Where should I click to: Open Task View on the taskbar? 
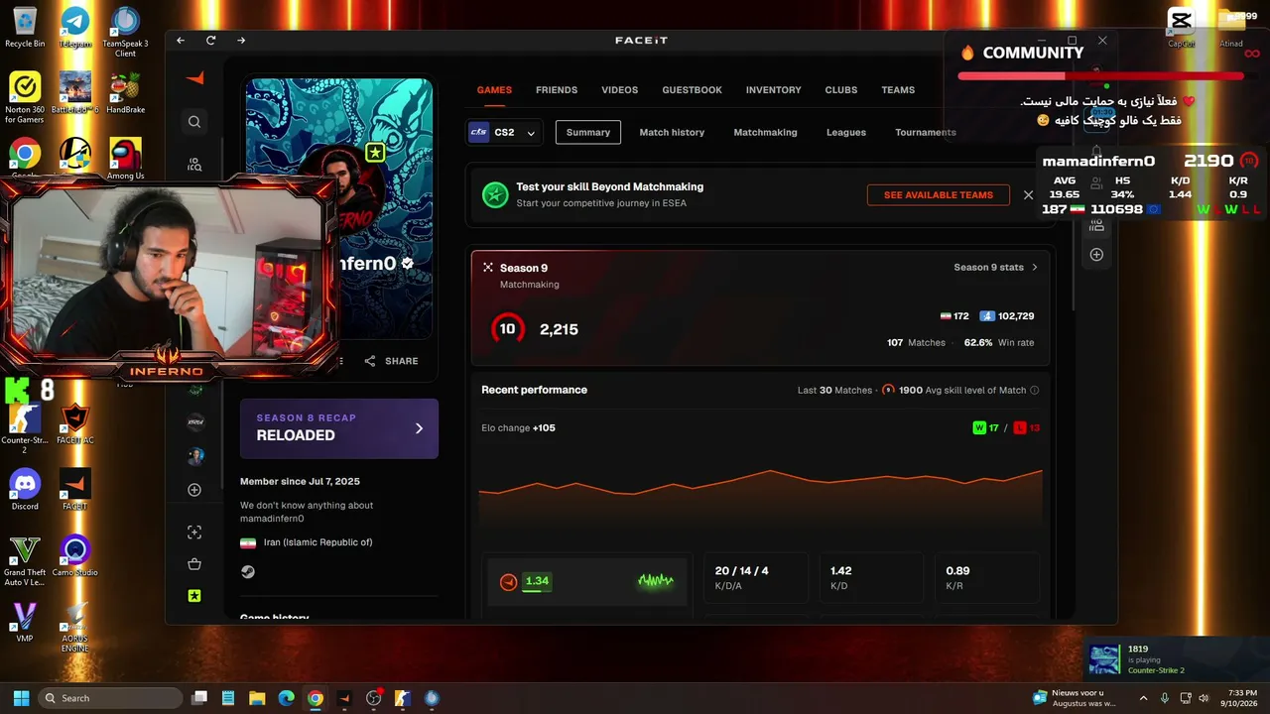click(199, 698)
